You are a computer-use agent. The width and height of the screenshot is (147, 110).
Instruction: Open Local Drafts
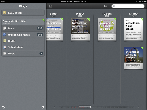click(23, 13)
